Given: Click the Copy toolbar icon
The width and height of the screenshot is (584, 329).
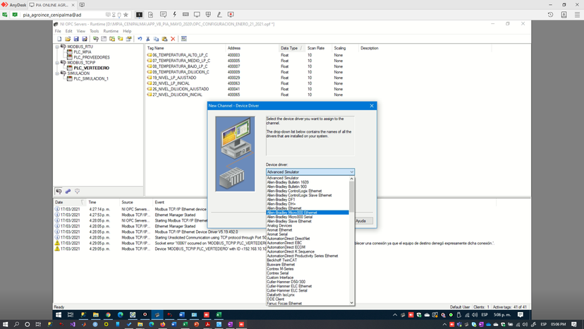Looking at the screenshot, I should [x=156, y=39].
